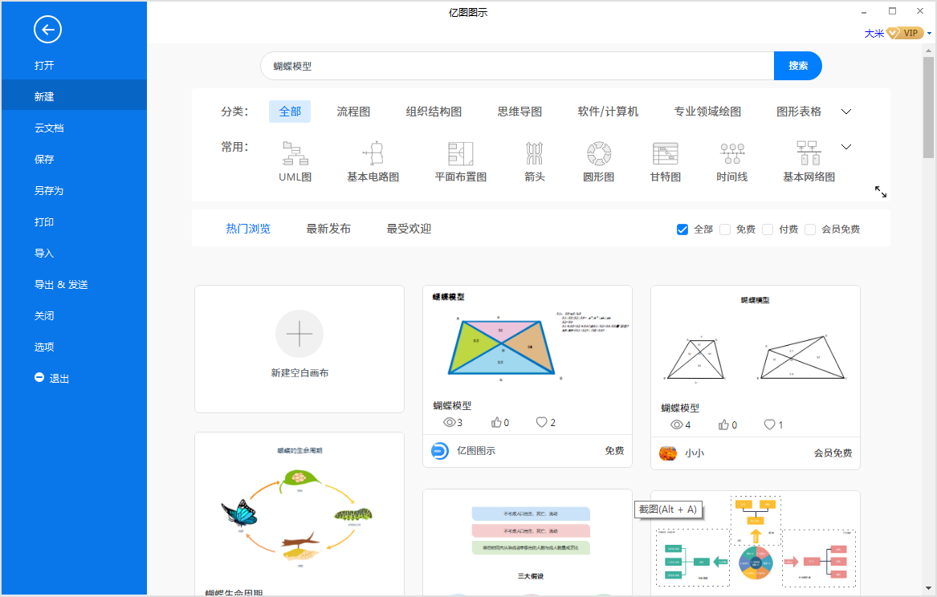Open the 平面布置图 category icon
The width and height of the screenshot is (937, 597).
(460, 153)
